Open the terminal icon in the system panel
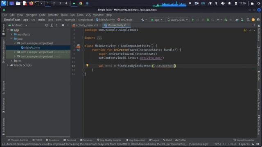This screenshot has height=147, width=262. click(37, 3)
